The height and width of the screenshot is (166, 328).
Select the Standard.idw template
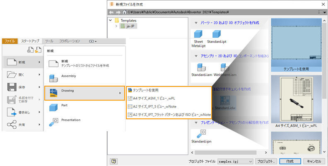225,103
